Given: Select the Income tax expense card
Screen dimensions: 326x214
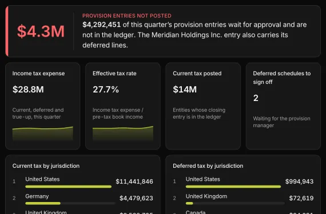Looking at the screenshot, I should pyautogui.click(x=43, y=106).
